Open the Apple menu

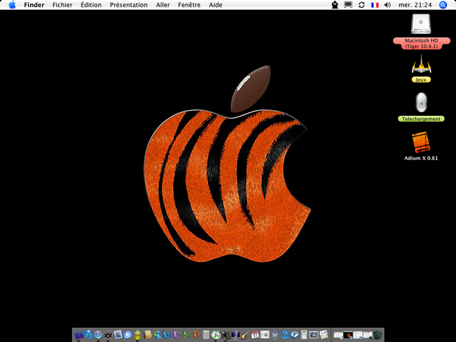coord(12,5)
